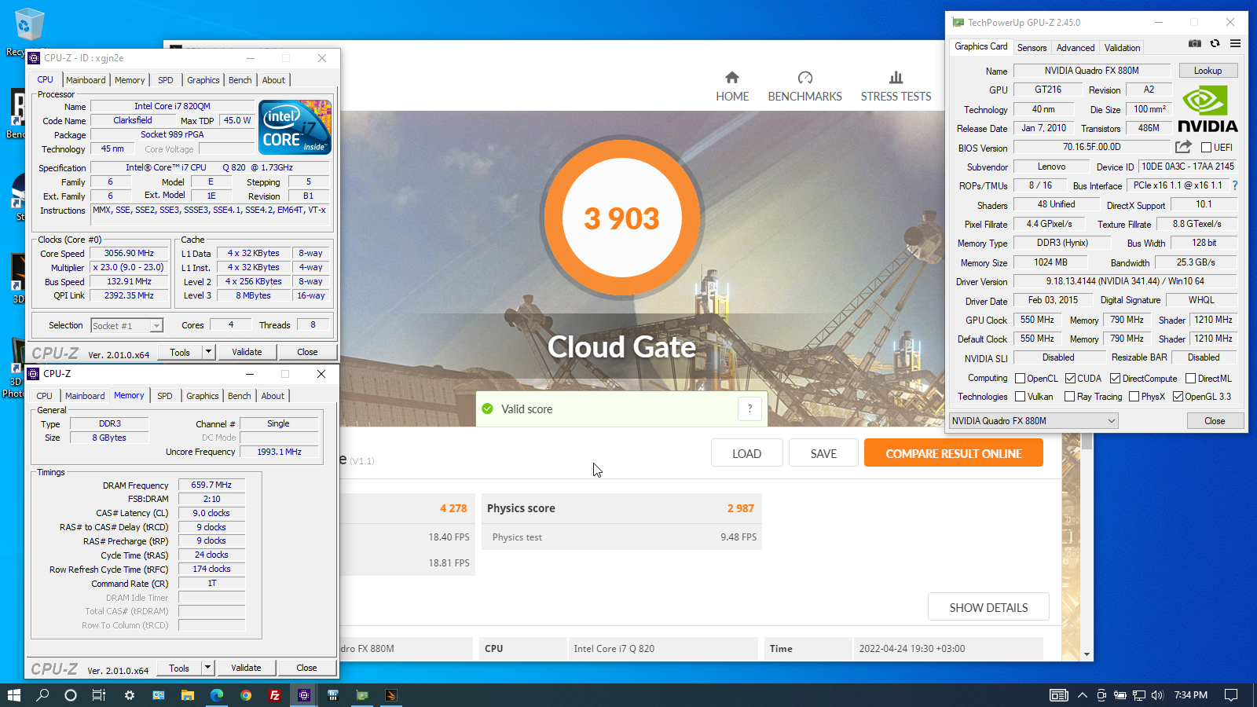Open the STRESS TESTS section in 3DMark
The height and width of the screenshot is (707, 1257).
896,86
